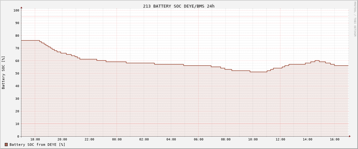This screenshot has width=358, height=149.
Task: Select the 12:00 time label on X axis
Action: point(280,139)
